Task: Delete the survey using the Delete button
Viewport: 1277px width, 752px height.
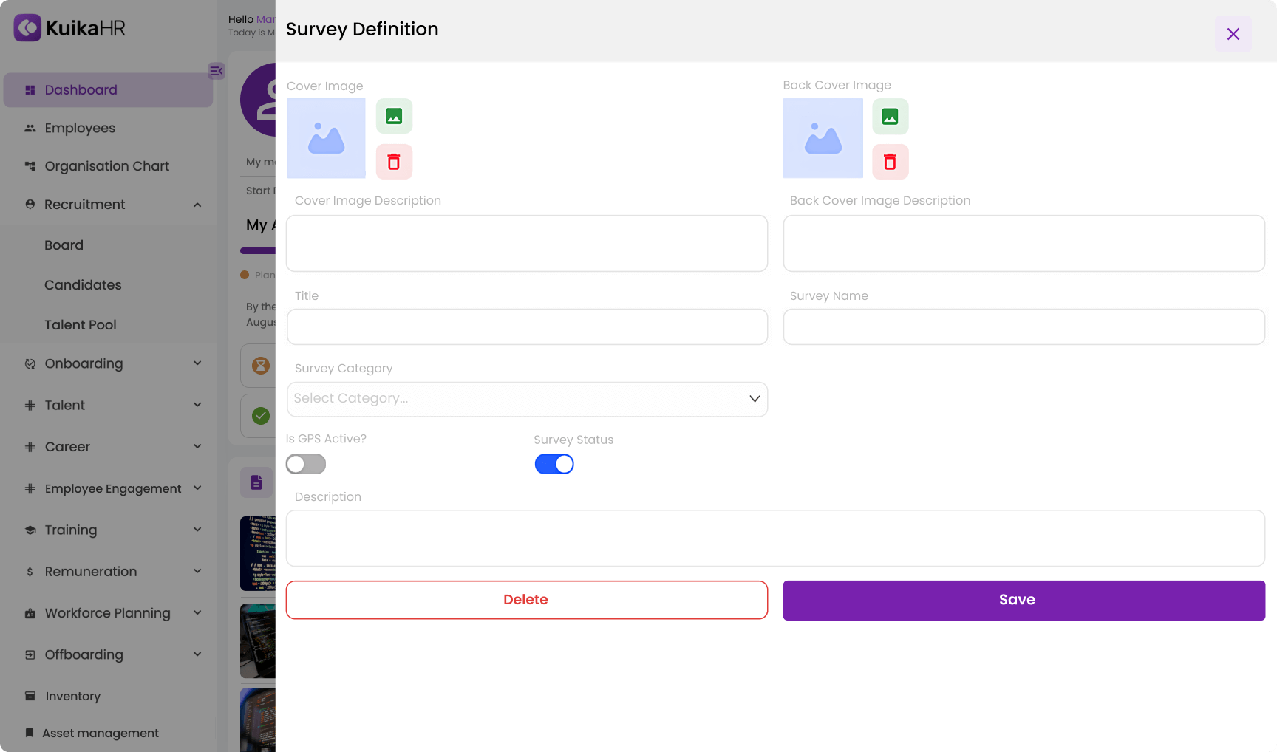Action: [526, 600]
